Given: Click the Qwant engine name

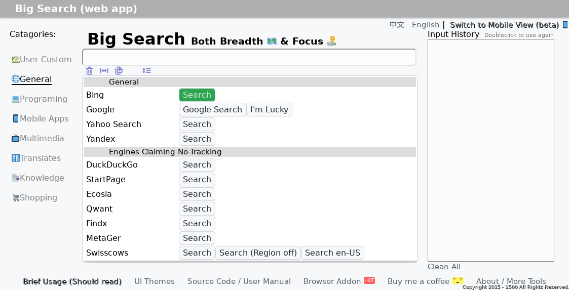Looking at the screenshot, I should pyautogui.click(x=99, y=209).
